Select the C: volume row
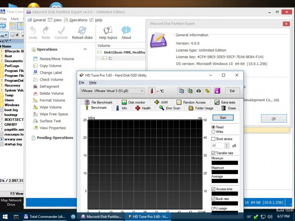The image size is (295, 221). click(121, 58)
